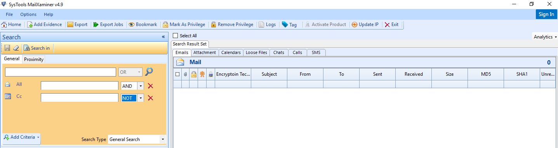Click the attachment paperclip column header

(x=185, y=74)
